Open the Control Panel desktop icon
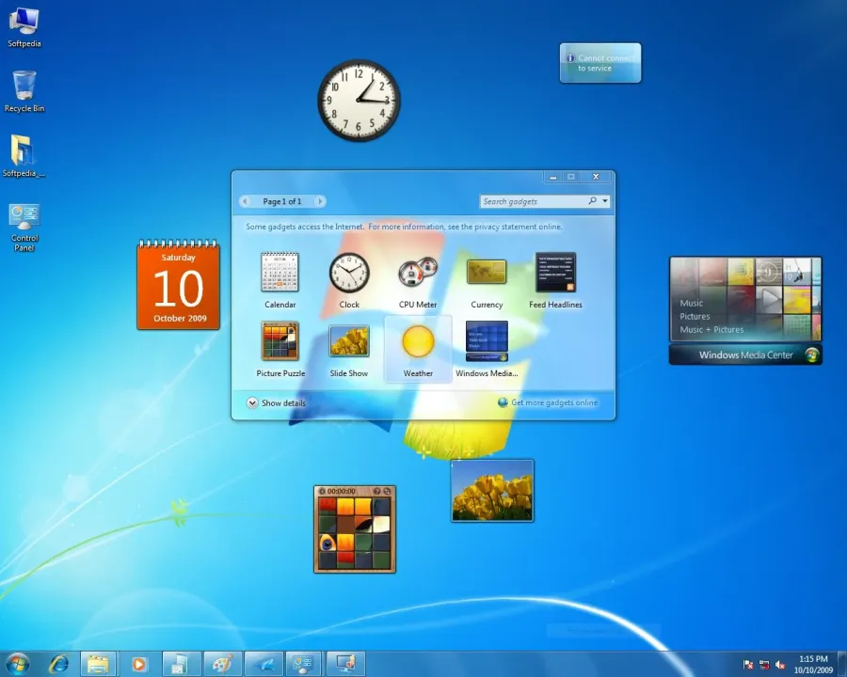Viewport: 847px width, 677px height. (x=24, y=228)
